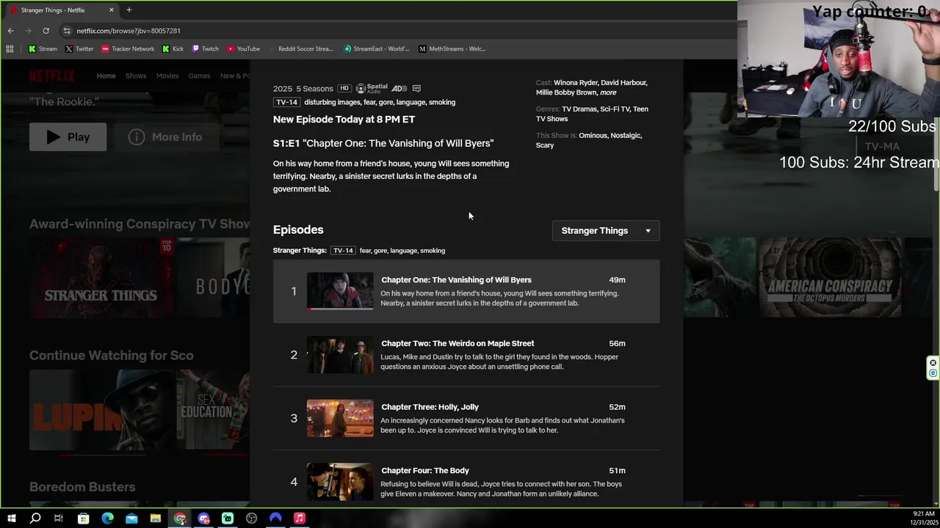Click 'Chapter Three: Holly, Jolly' title
The width and height of the screenshot is (940, 528).
tap(430, 407)
